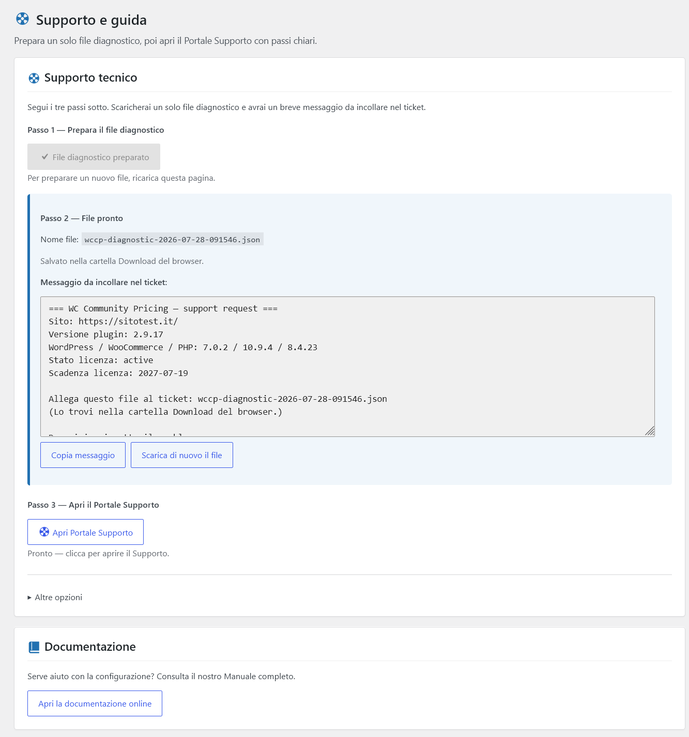689x737 pixels.
Task: Expand the Altre opzioni disclosure triangle
Action: point(29,598)
